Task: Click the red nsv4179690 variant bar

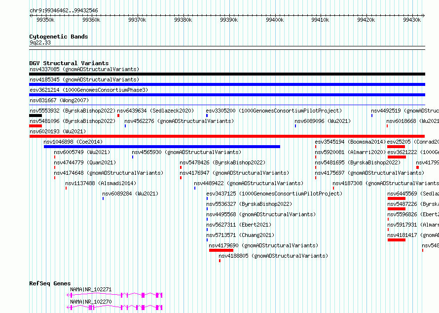Action: (x=221, y=250)
